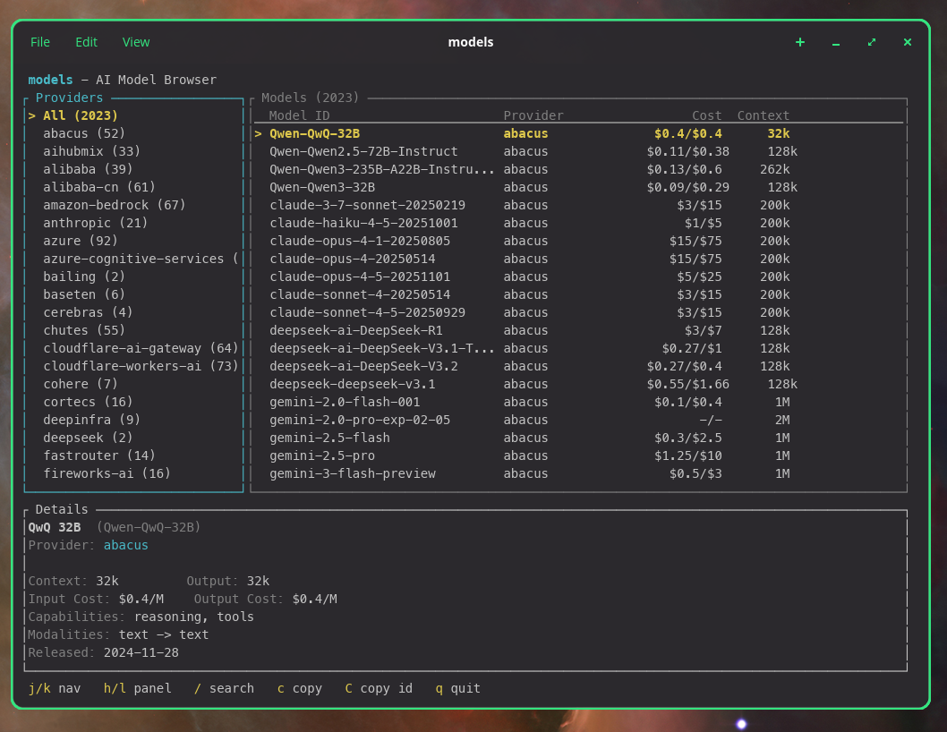Select the All (2023) provider entry

(80, 115)
